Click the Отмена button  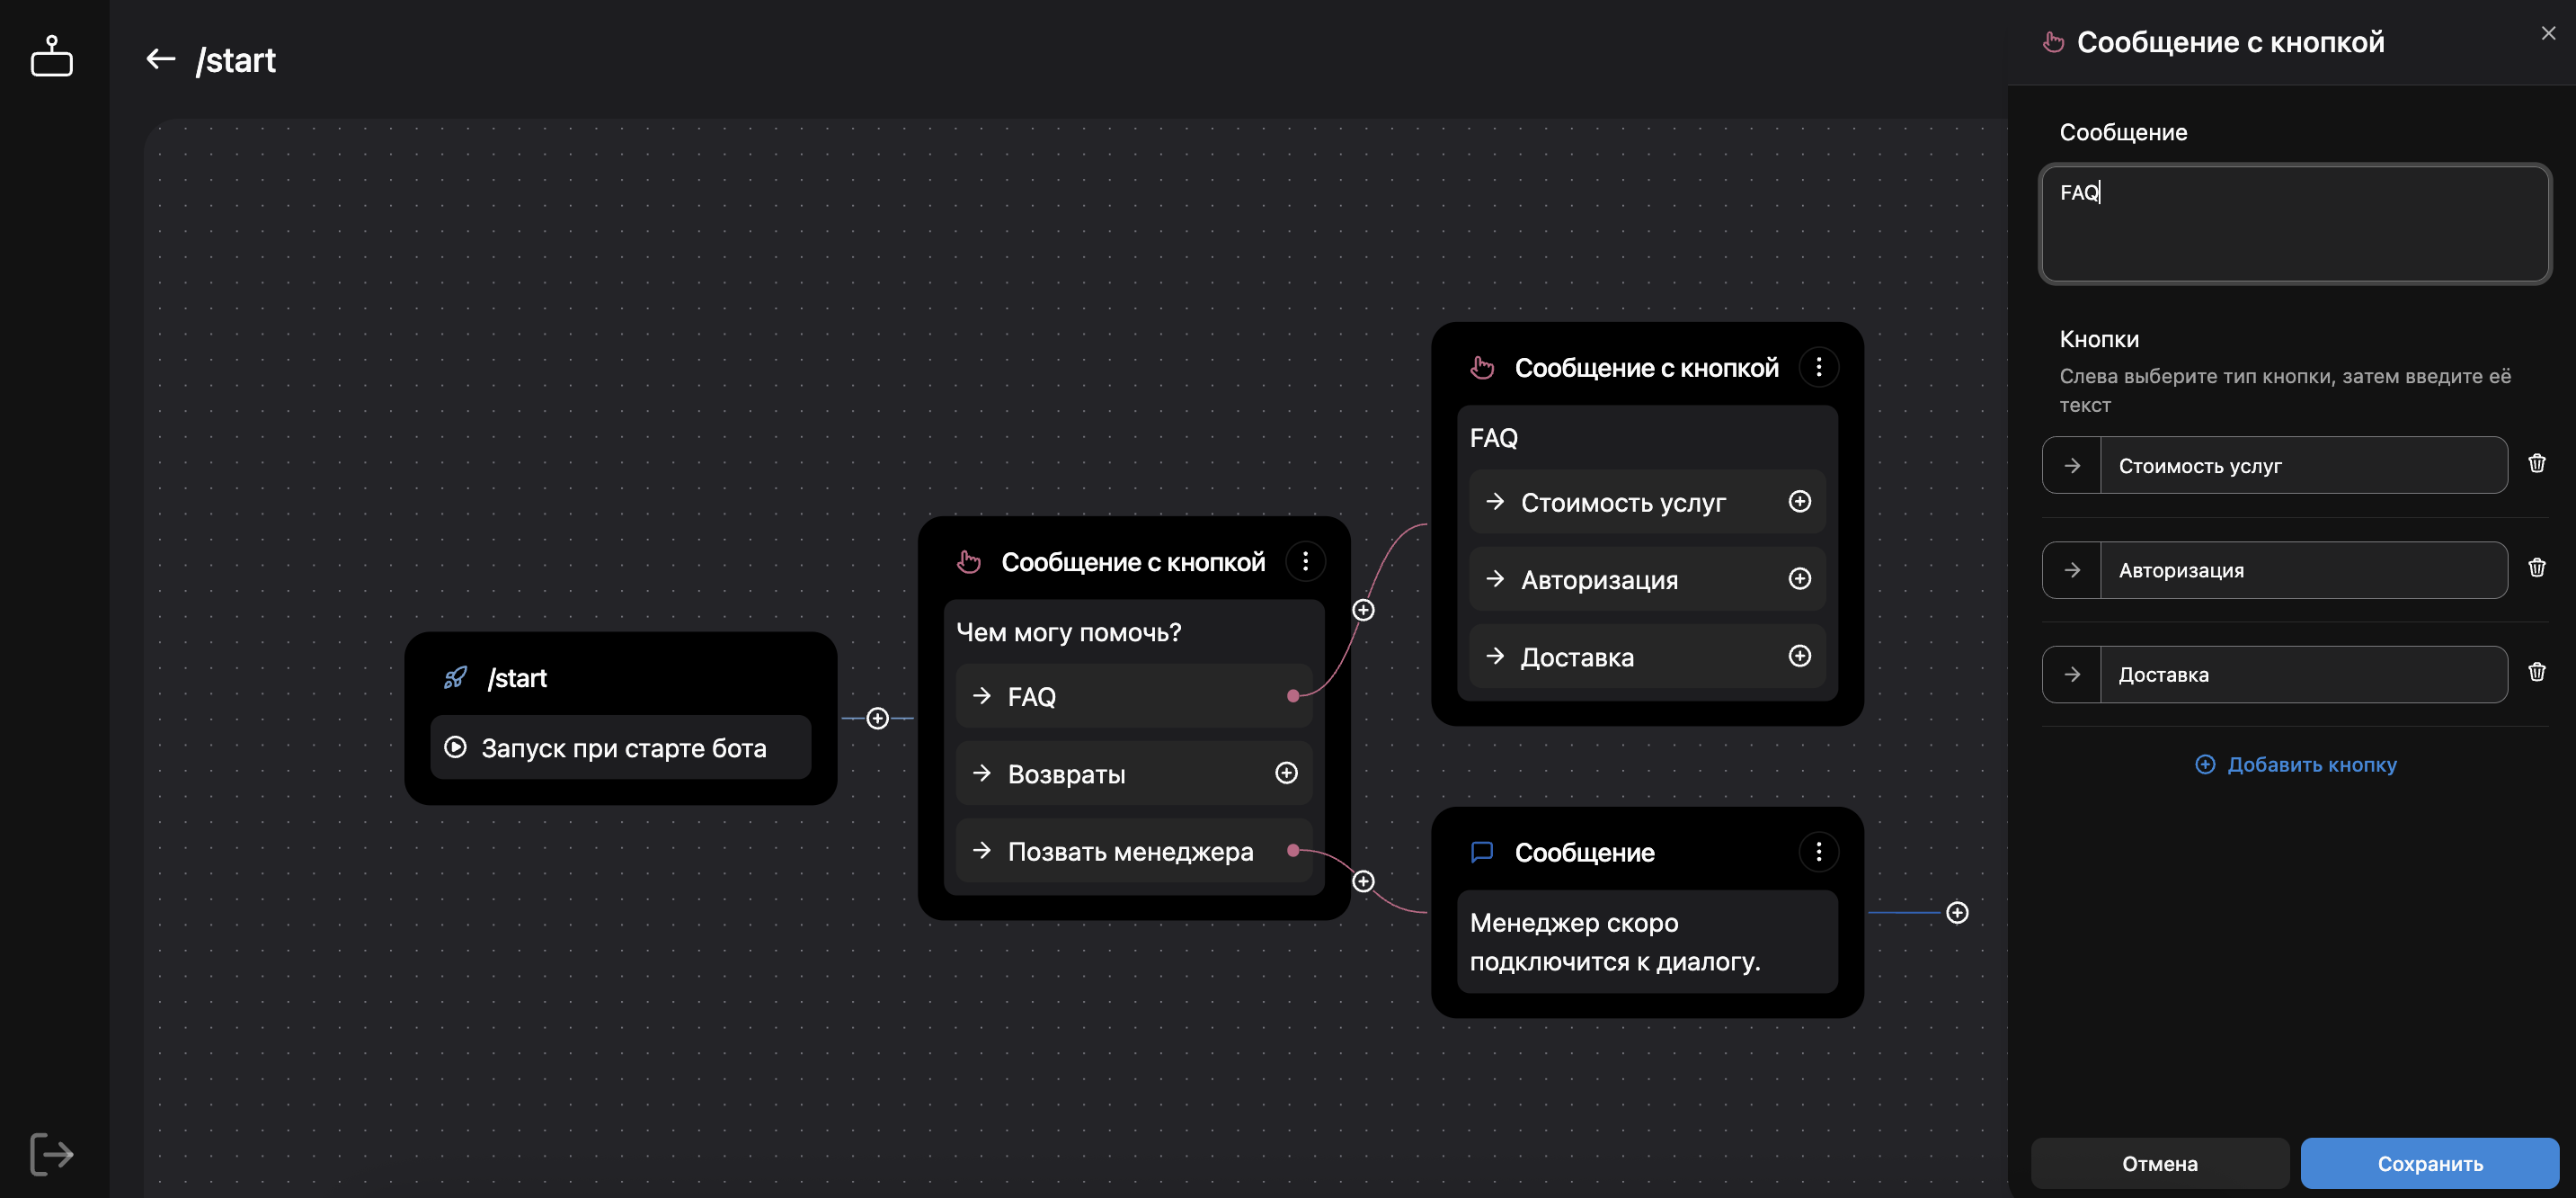pos(2159,1163)
